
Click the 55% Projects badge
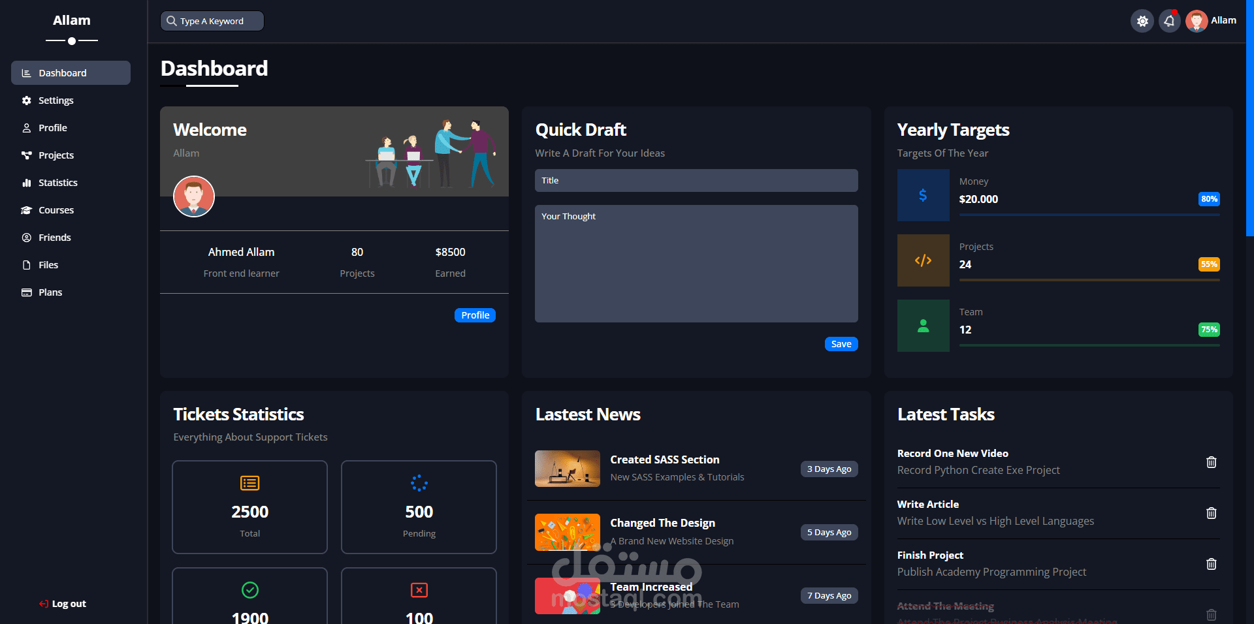click(1209, 264)
